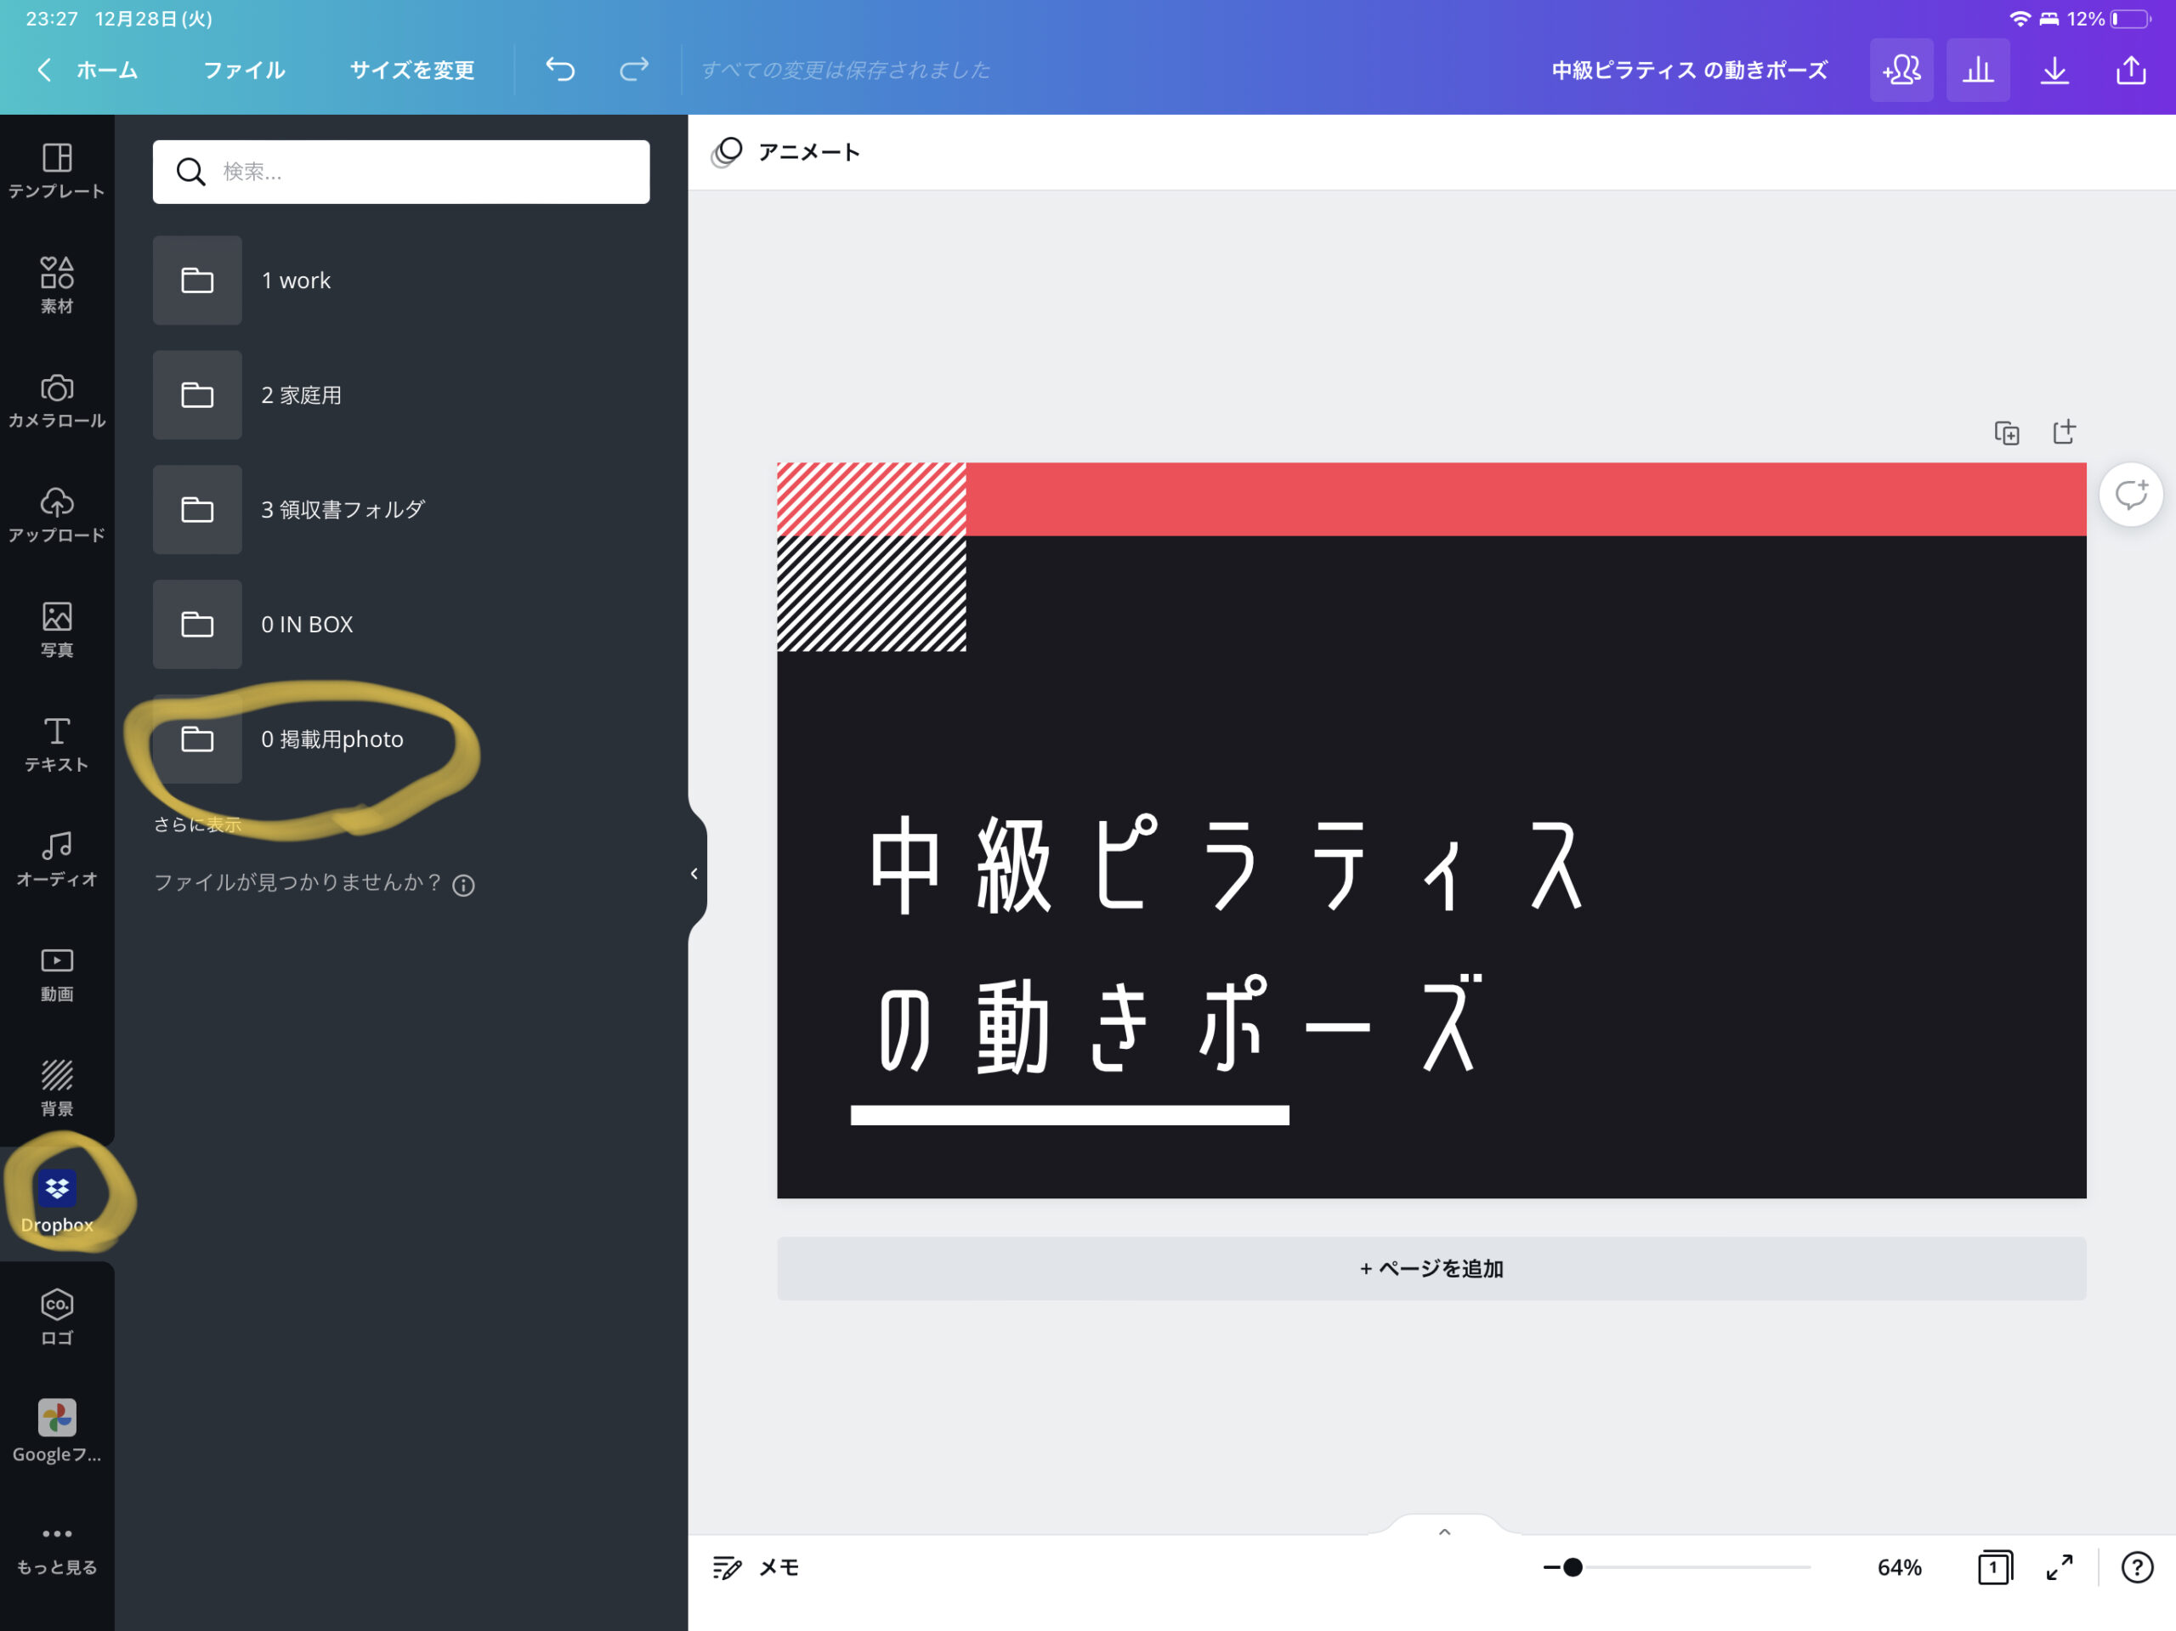
Task: Click the undo arrow icon
Action: coord(560,69)
